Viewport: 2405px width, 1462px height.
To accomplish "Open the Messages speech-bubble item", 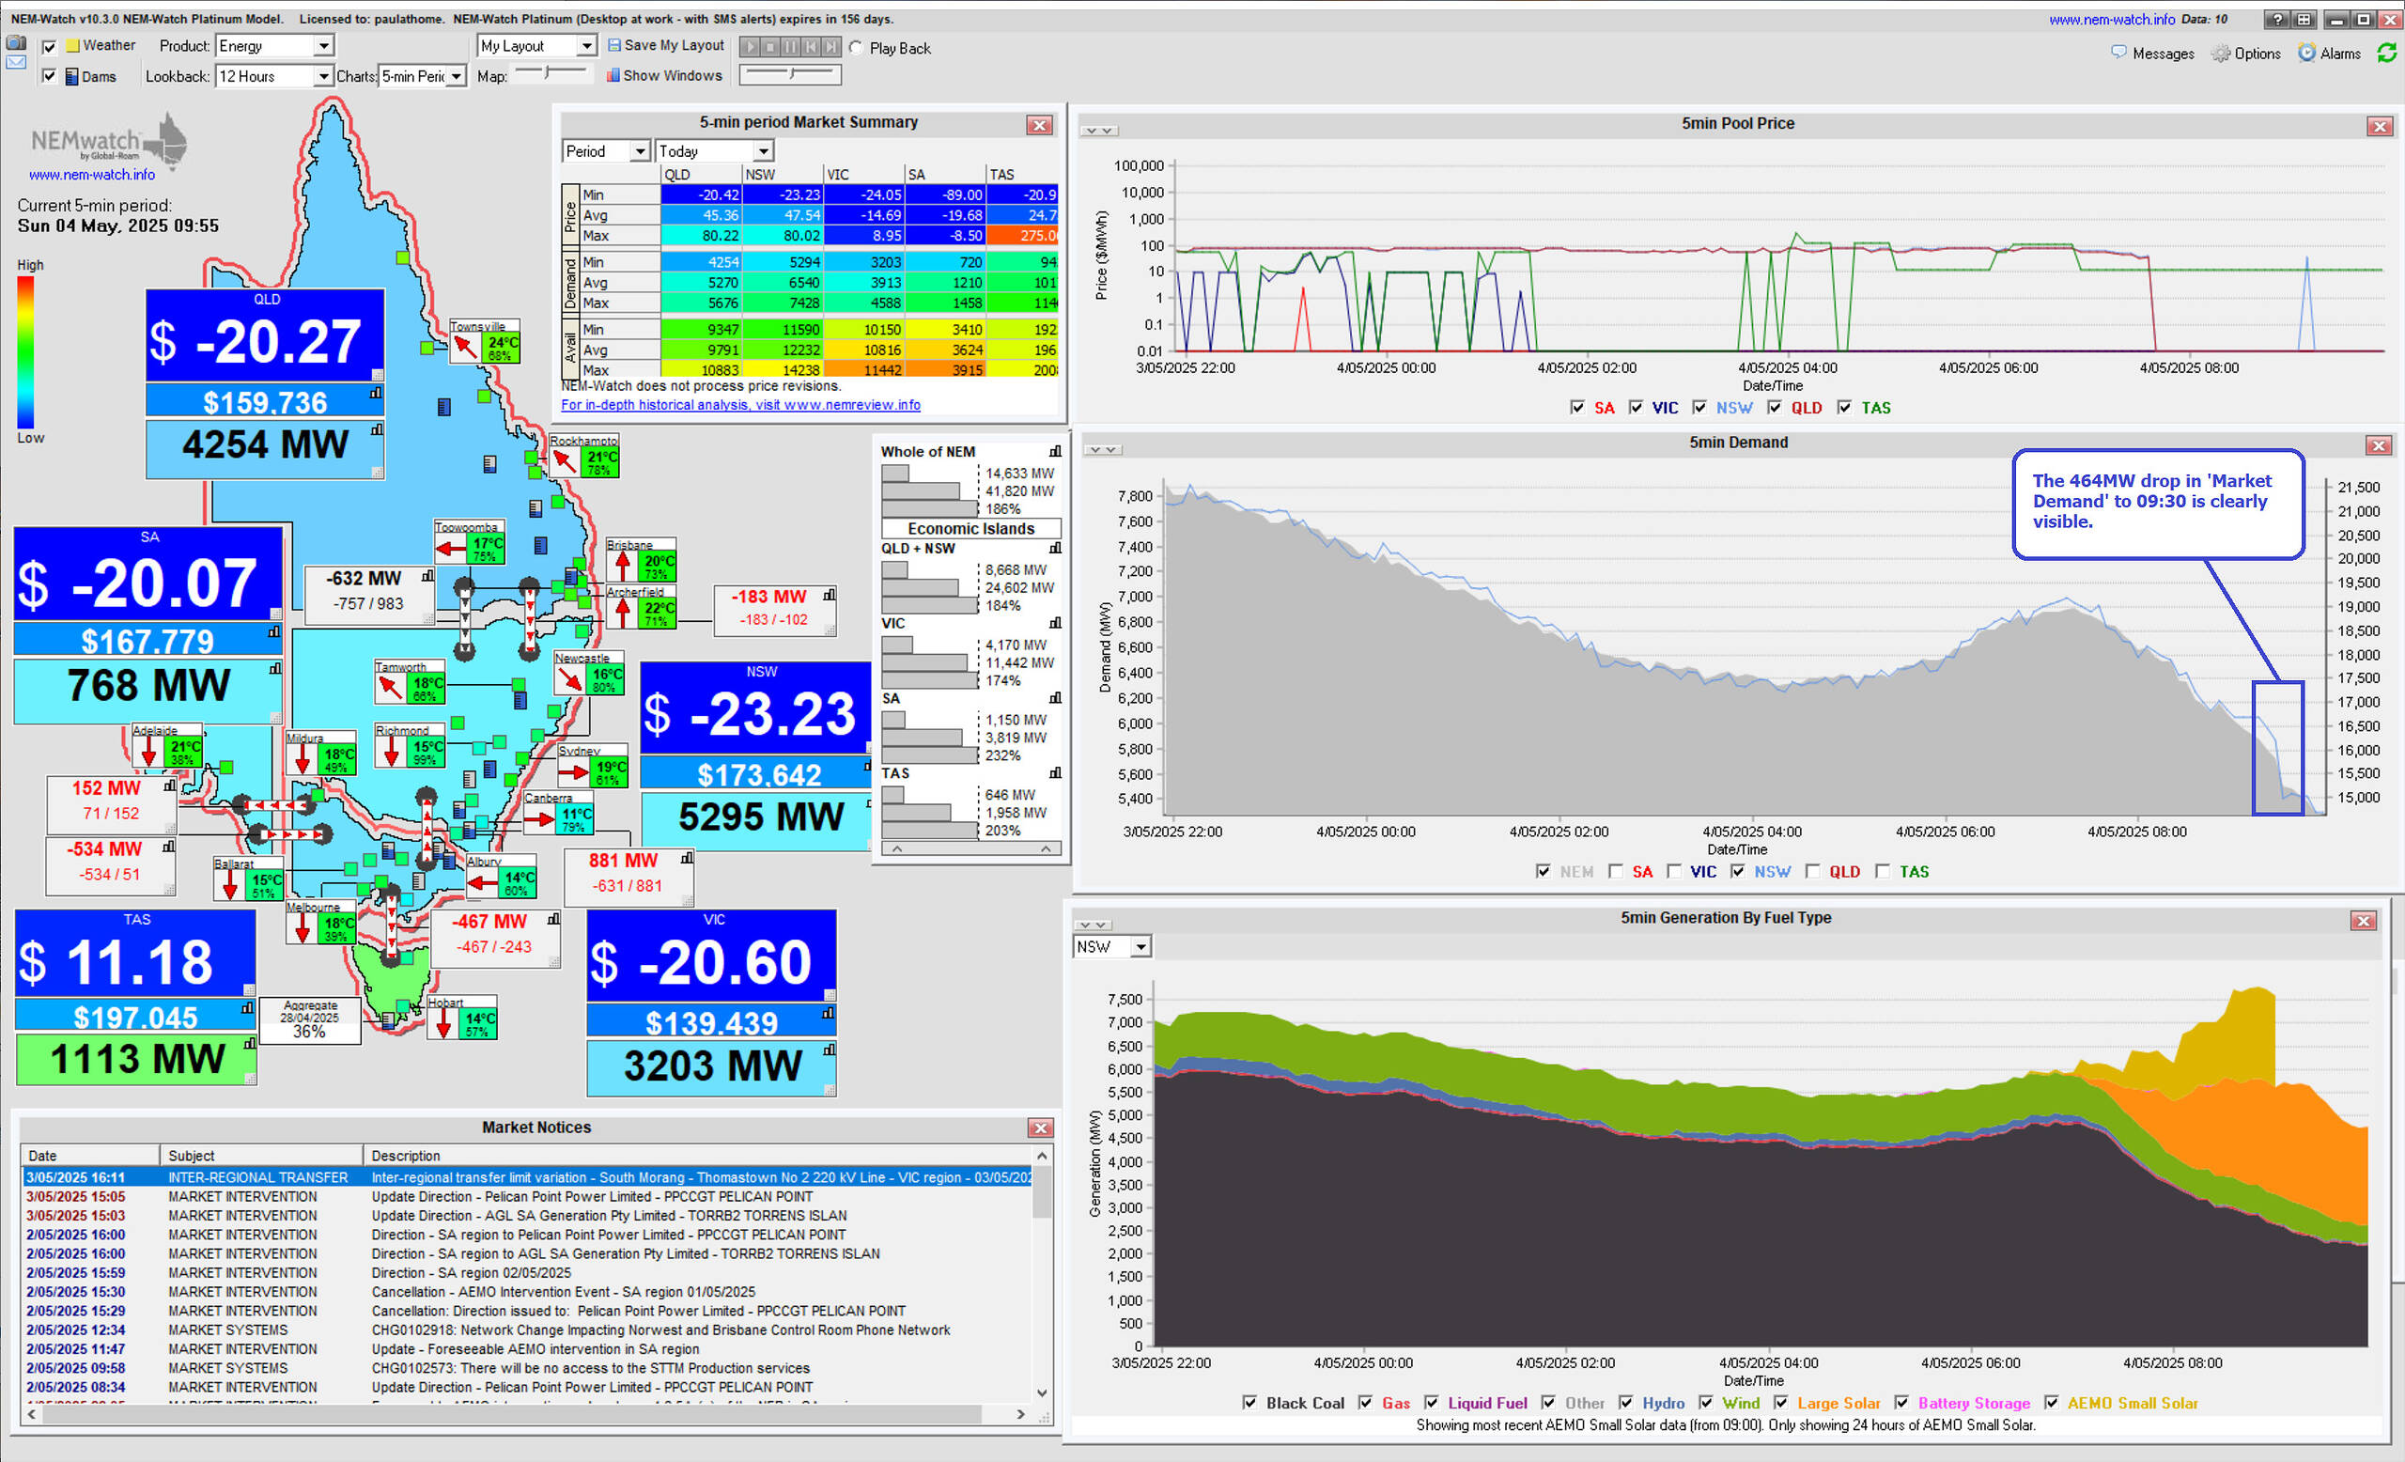I will click(2152, 54).
